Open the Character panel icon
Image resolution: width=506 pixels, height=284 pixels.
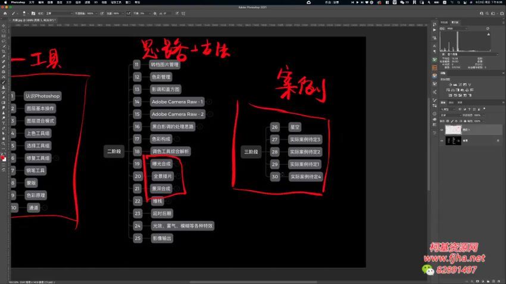point(435,46)
